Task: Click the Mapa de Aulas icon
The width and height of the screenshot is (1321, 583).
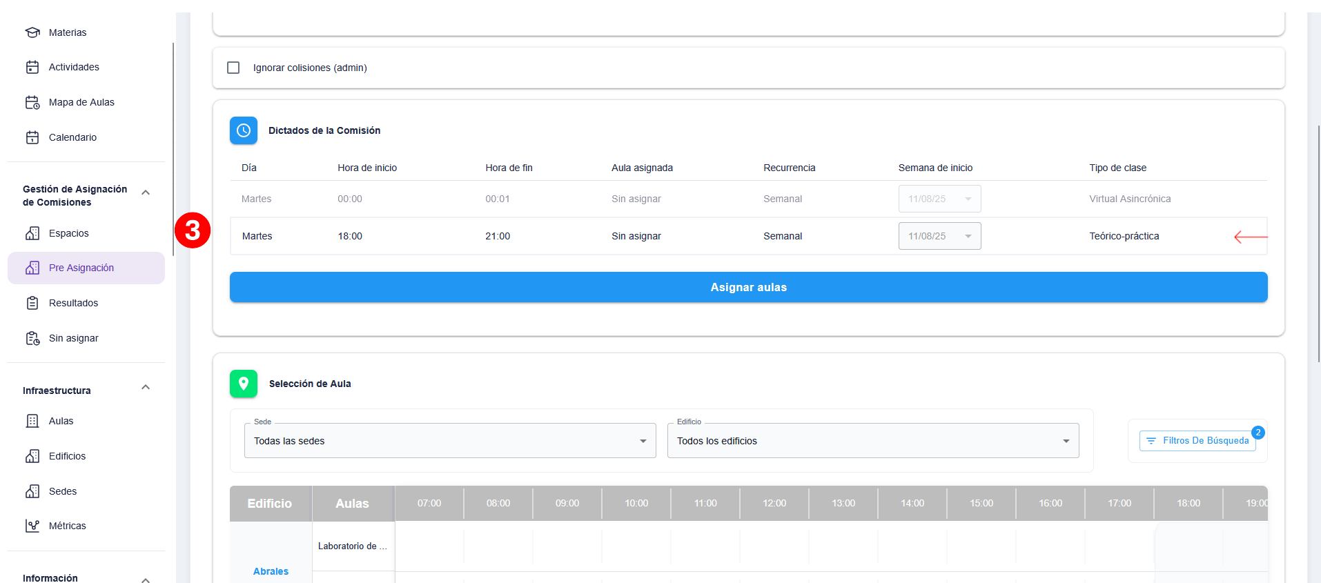Action: click(32, 102)
